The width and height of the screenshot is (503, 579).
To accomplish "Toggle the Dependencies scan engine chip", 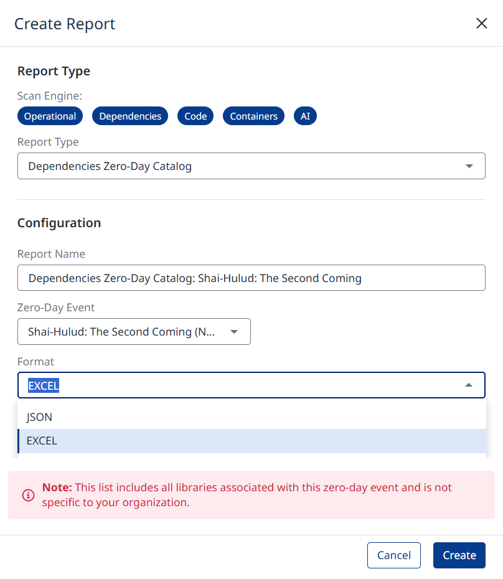I will [x=130, y=116].
